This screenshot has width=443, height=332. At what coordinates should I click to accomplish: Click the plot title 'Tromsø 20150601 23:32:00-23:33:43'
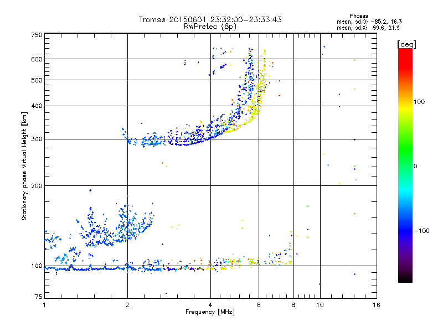pyautogui.click(x=210, y=19)
